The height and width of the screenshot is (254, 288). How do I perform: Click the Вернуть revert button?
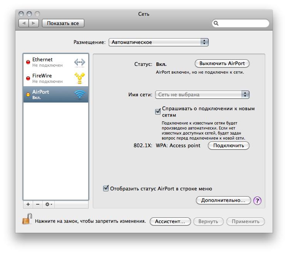click(x=208, y=222)
